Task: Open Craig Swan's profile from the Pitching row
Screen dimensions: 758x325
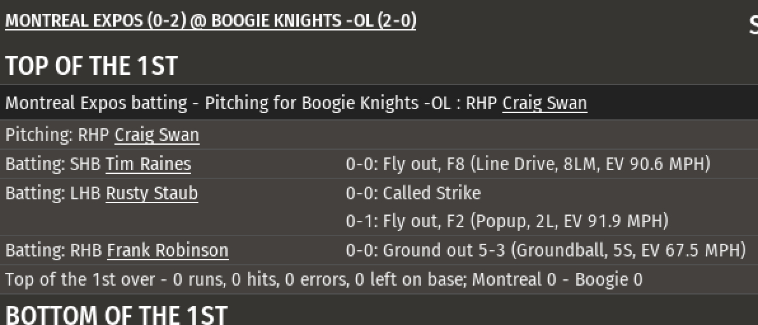Action: [x=156, y=135]
